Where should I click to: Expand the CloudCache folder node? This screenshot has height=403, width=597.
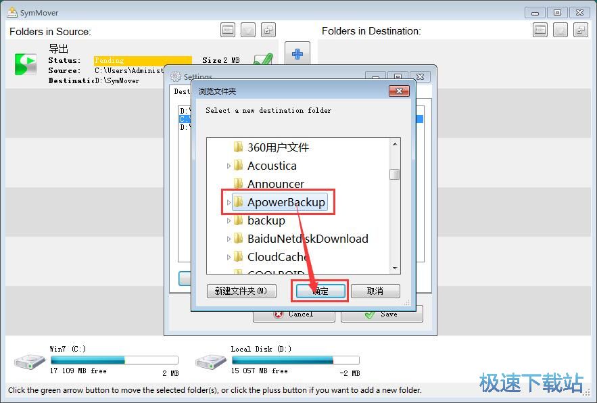tap(229, 257)
